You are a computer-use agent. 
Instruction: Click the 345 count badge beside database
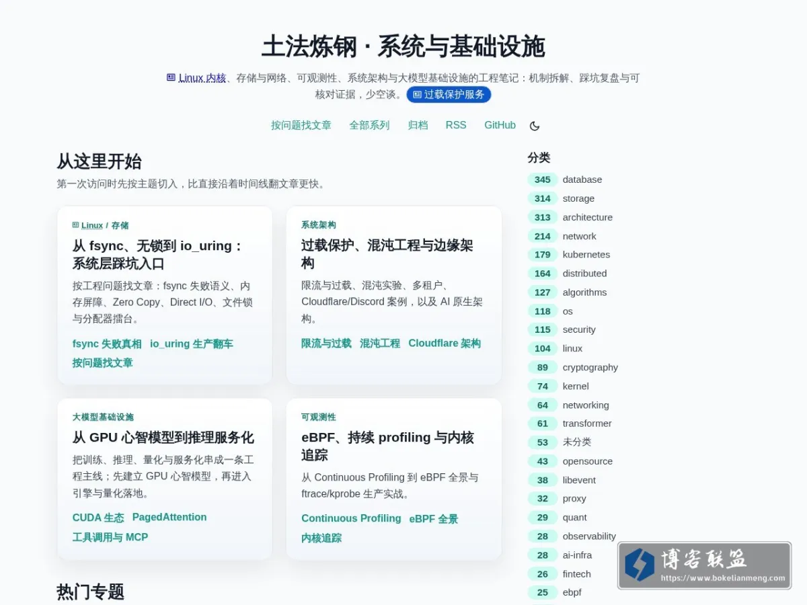coord(543,179)
